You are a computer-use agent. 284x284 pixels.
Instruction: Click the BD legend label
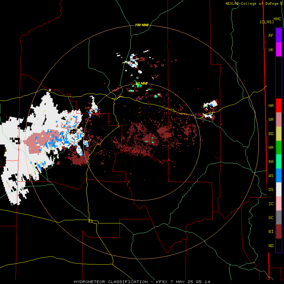click(x=271, y=133)
